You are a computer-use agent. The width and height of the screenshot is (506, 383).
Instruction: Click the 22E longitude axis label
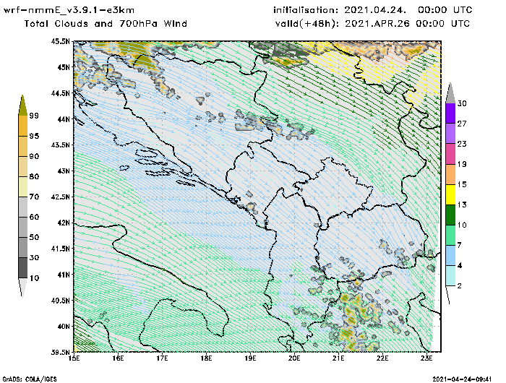[x=382, y=358]
